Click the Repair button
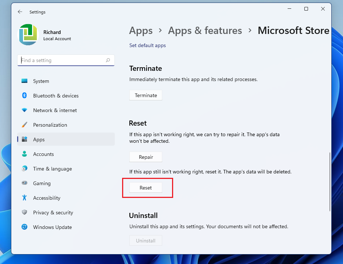Screen dimensions: 343x264 [145, 157]
